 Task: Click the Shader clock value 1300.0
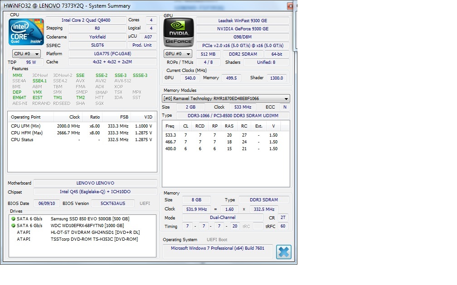pyautogui.click(x=277, y=78)
